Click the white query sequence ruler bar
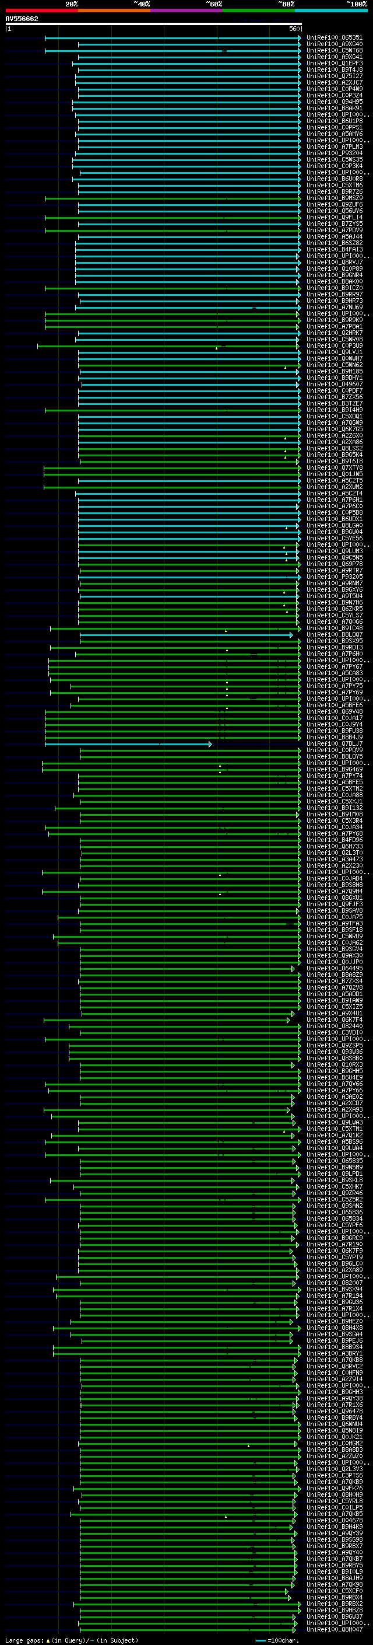The height and width of the screenshot is (1645, 373). pos(154,25)
